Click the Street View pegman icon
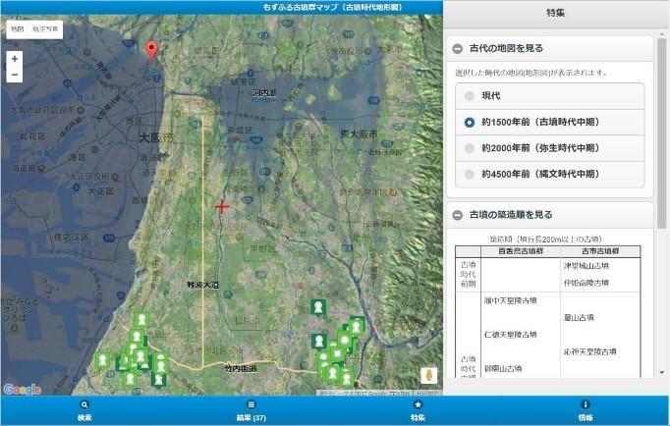This screenshot has height=426, width=670. [x=428, y=375]
